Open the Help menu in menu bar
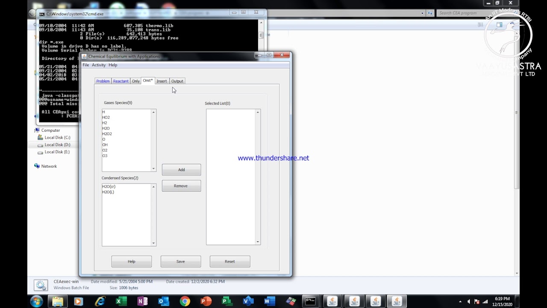 (113, 65)
